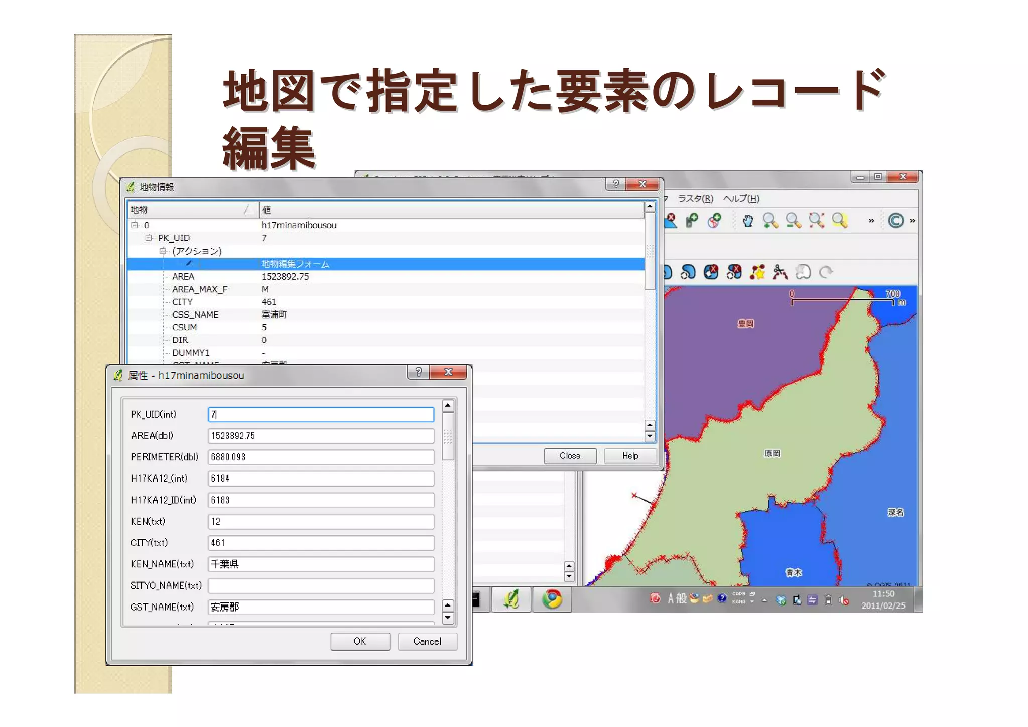Click the PK_UID(int) input field

(x=321, y=414)
